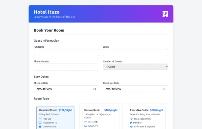The width and height of the screenshot is (202, 129).
Task: Click the High-speed WiFi amenity text
Action: pyautogui.click(x=142, y=119)
